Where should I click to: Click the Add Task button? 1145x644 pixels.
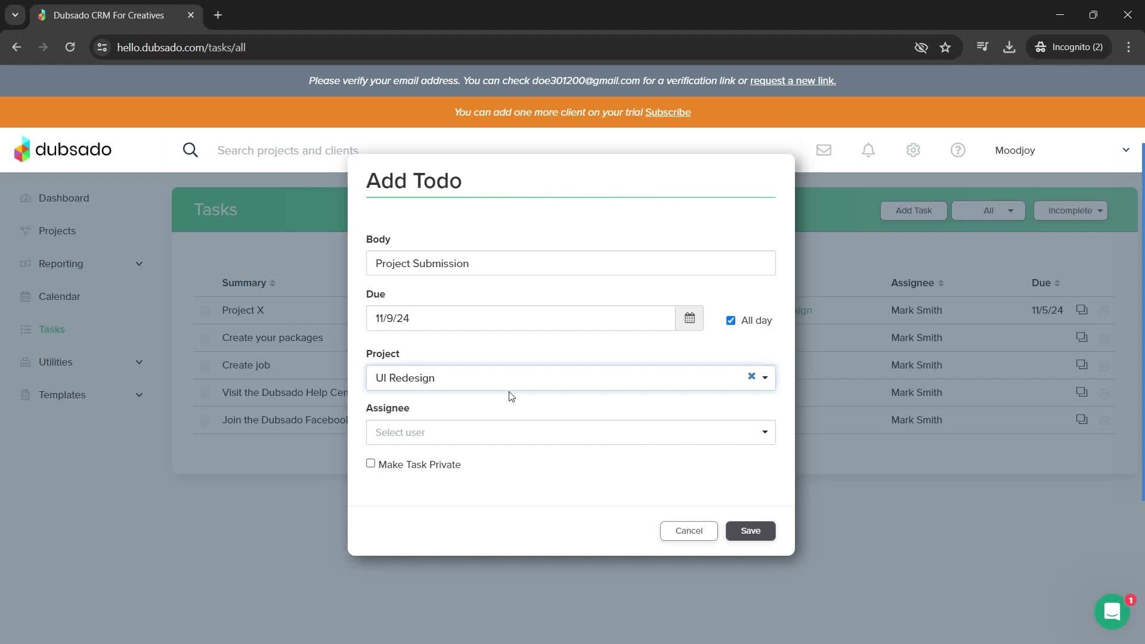pyautogui.click(x=914, y=210)
